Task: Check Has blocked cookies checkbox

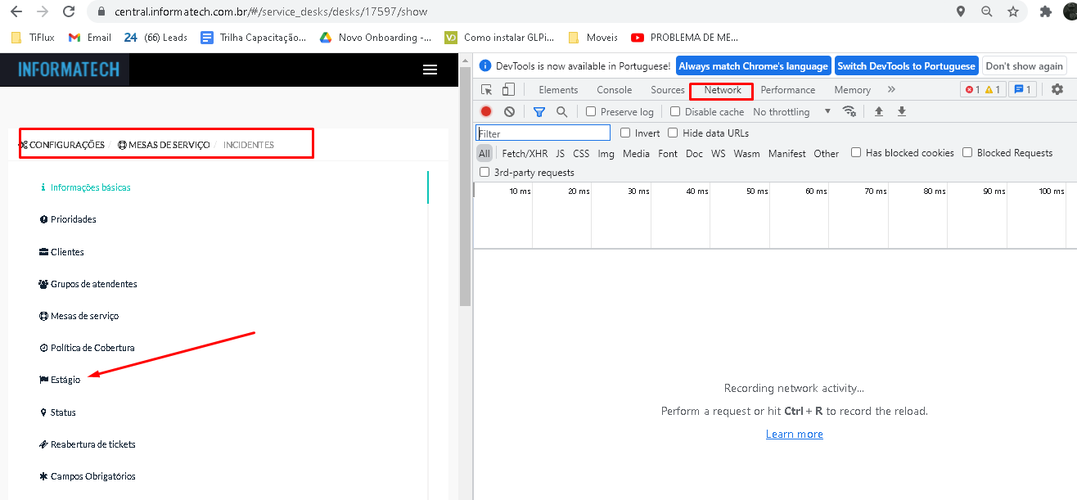Action: 856,152
